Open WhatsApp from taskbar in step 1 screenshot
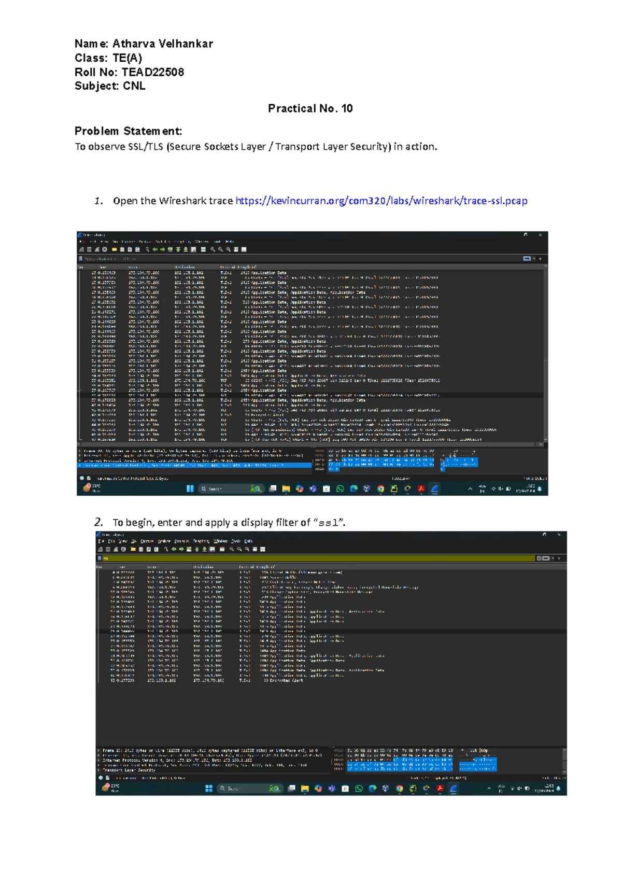Viewport: 622px width, 880px height. (x=340, y=488)
